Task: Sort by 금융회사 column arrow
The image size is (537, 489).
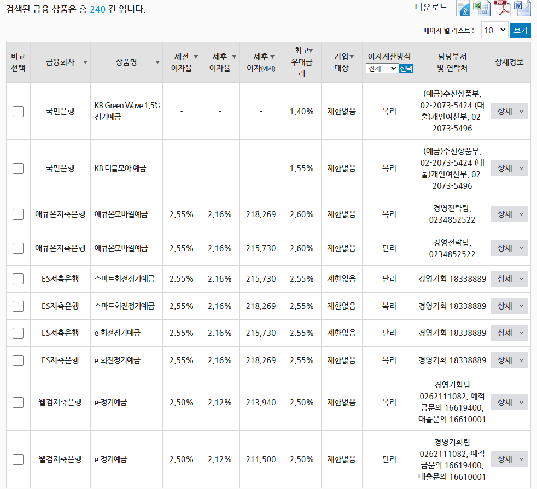Action: coord(85,62)
